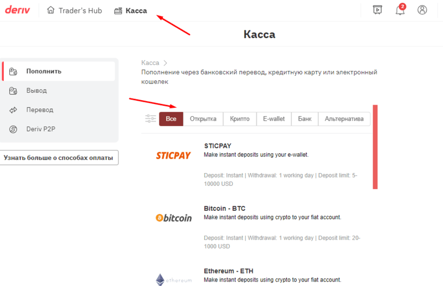Click the bitcoin logo
The height and width of the screenshot is (286, 443).
tap(174, 218)
